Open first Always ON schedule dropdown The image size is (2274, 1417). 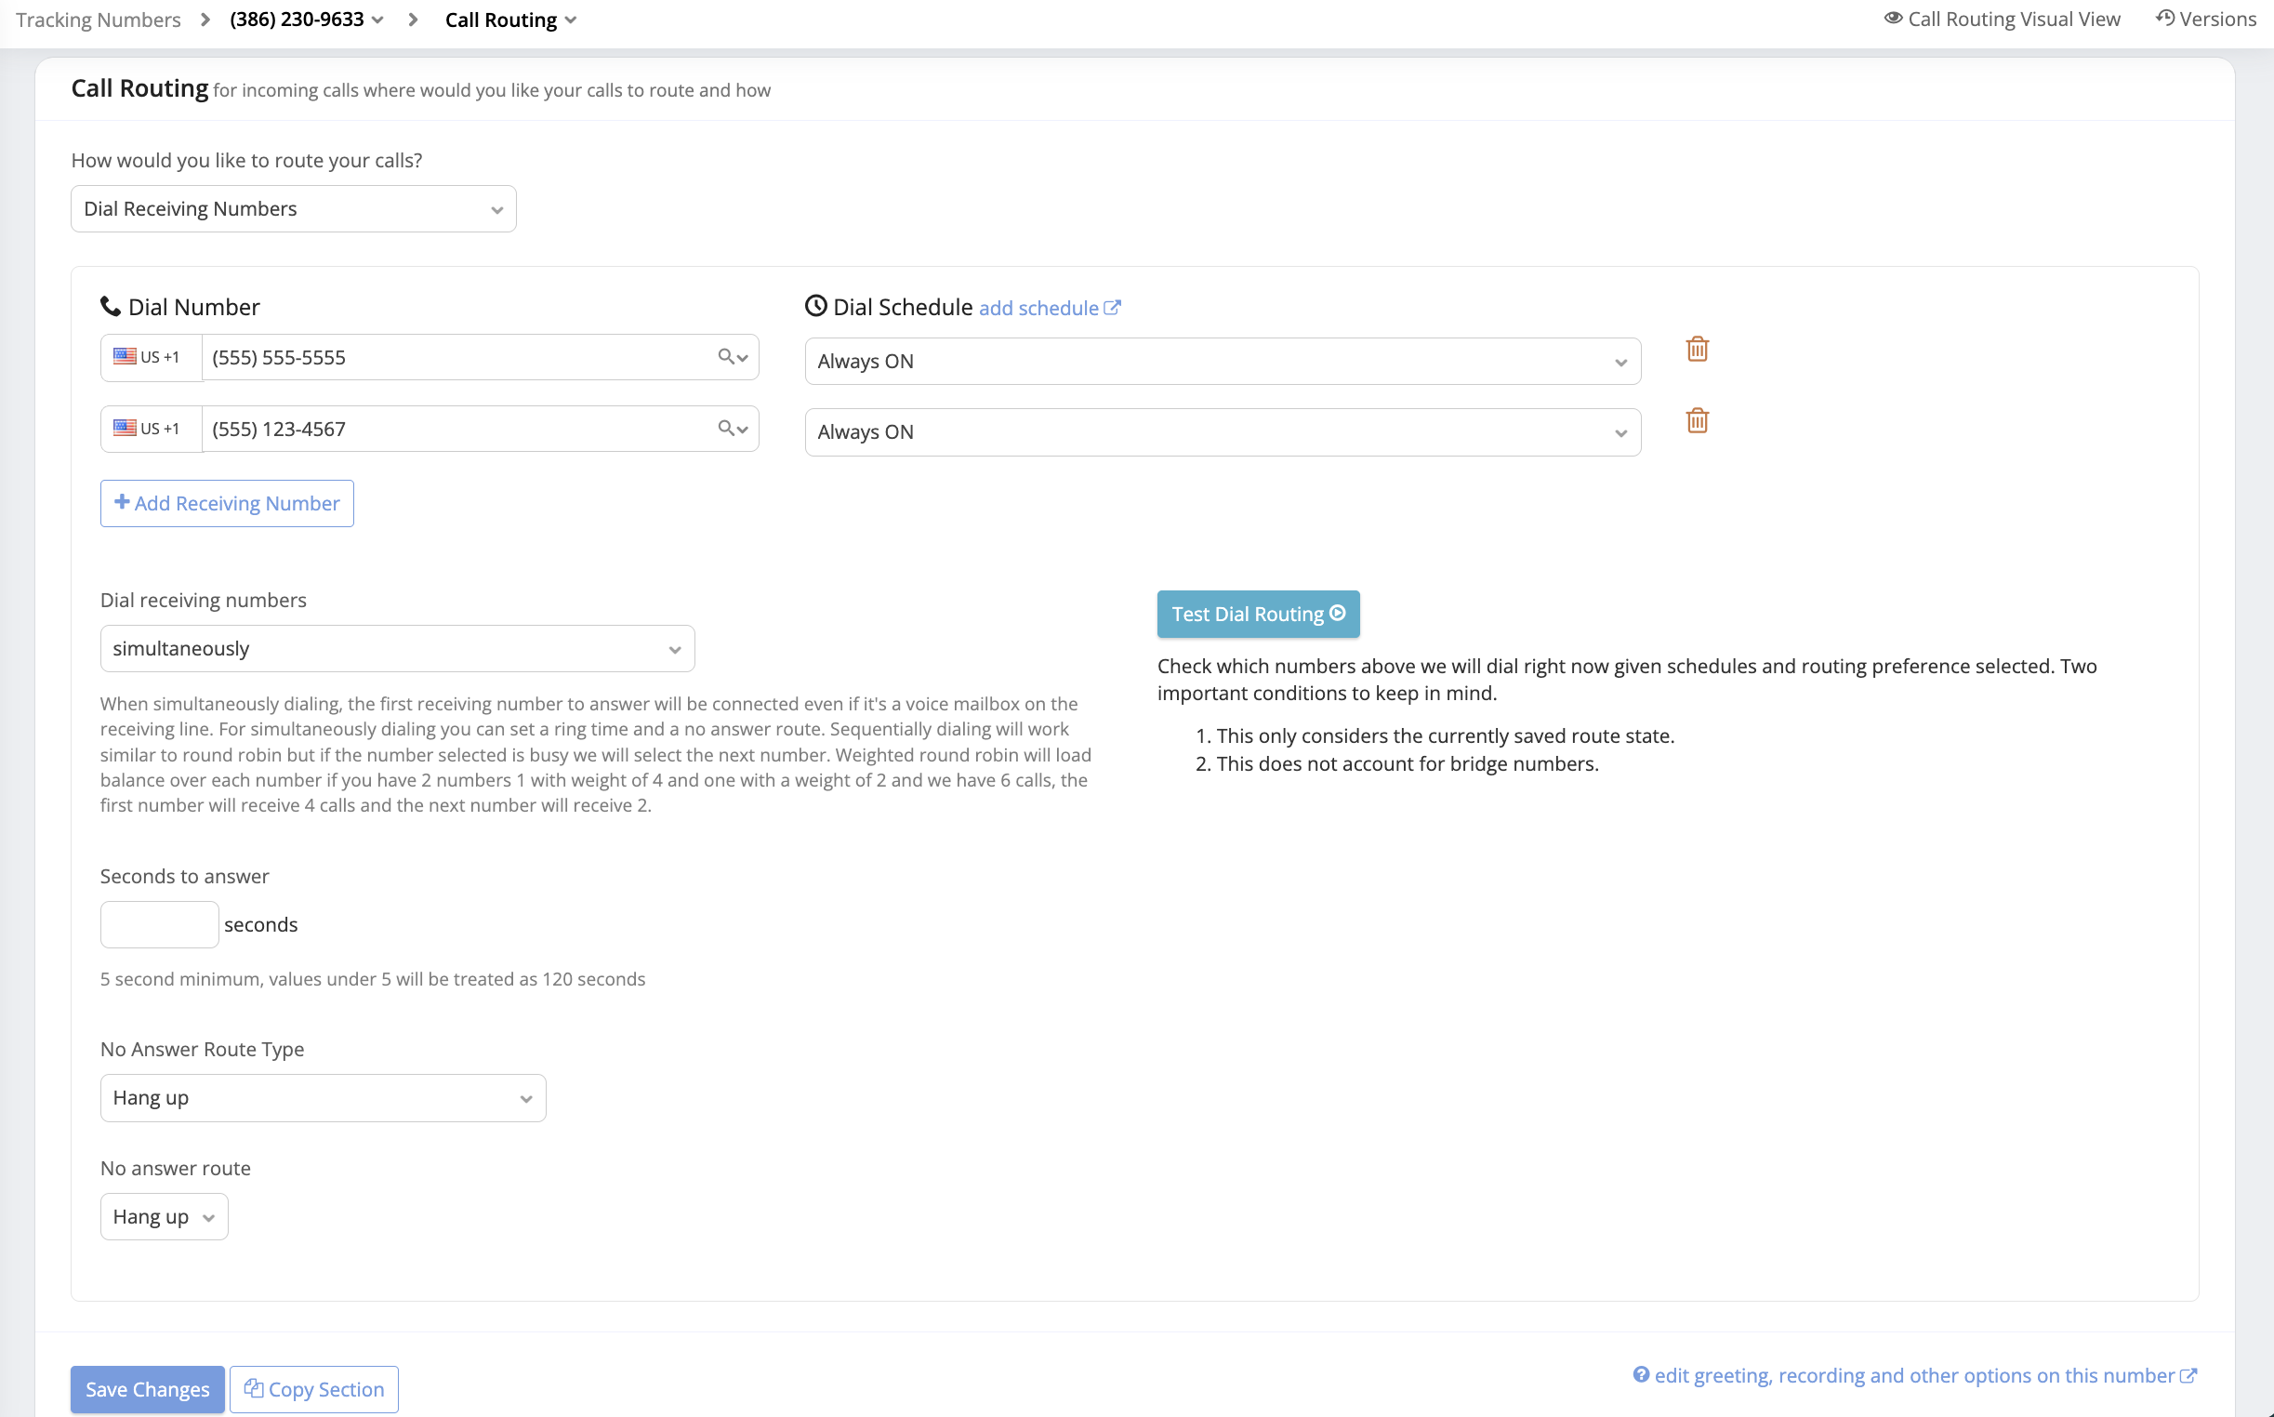pos(1223,361)
